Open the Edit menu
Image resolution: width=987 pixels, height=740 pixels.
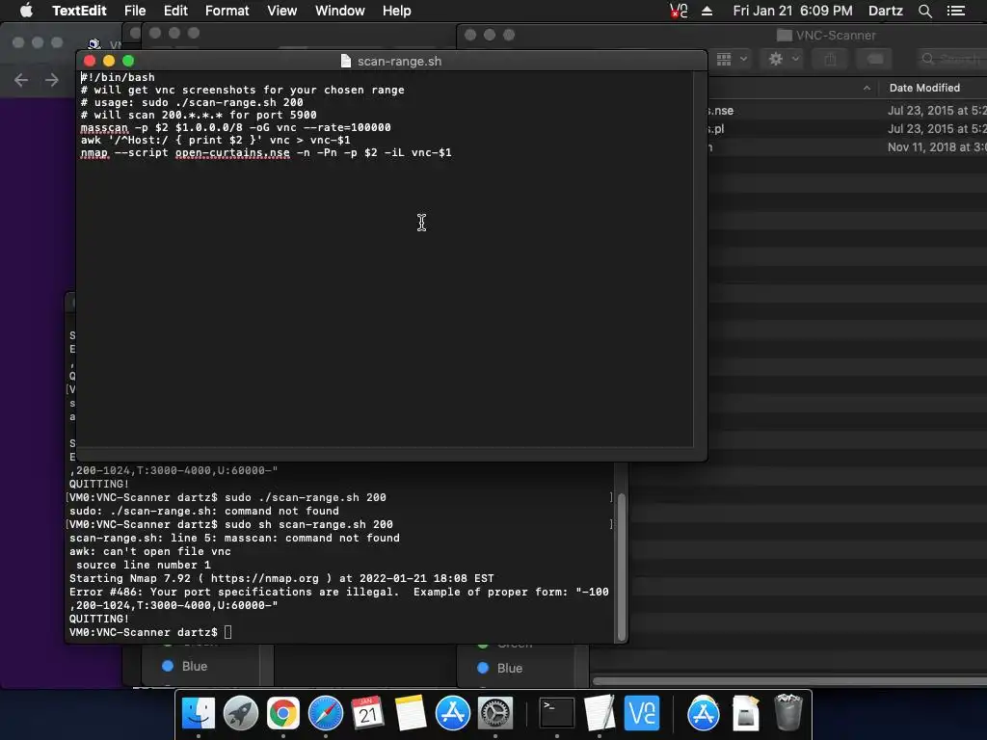click(x=175, y=11)
